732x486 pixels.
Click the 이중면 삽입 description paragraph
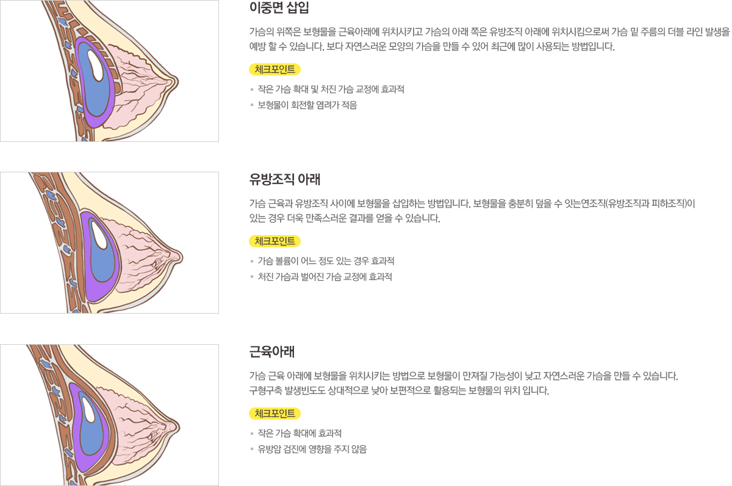click(489, 39)
